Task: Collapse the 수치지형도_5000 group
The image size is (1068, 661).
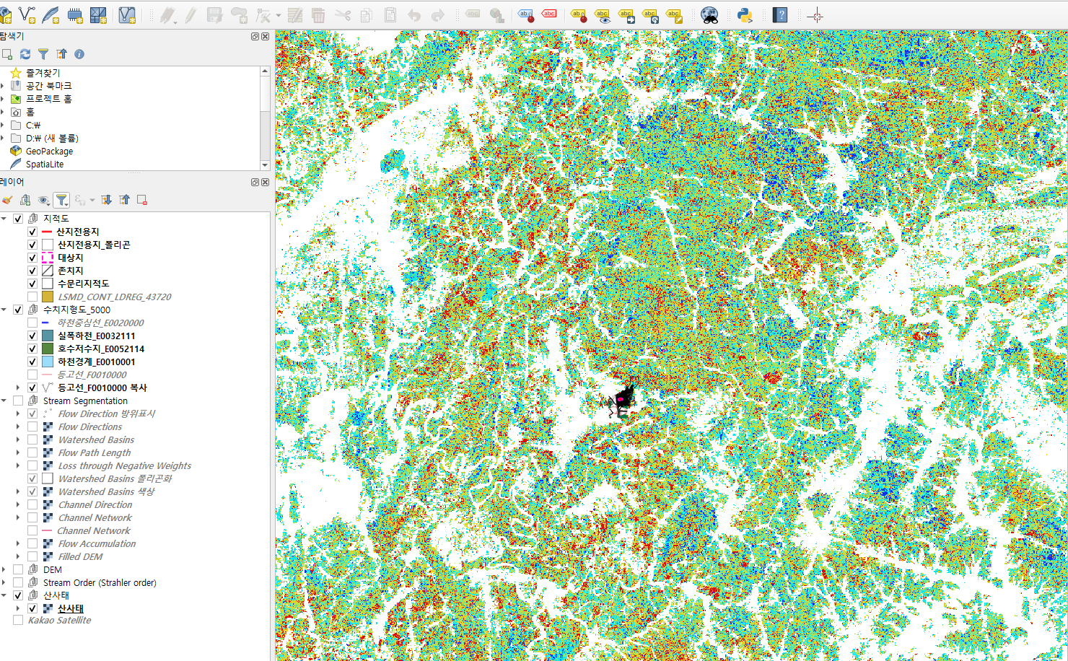Action: tap(4, 310)
